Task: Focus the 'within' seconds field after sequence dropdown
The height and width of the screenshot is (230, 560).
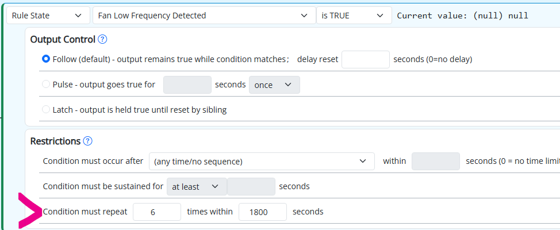Action: click(435, 162)
